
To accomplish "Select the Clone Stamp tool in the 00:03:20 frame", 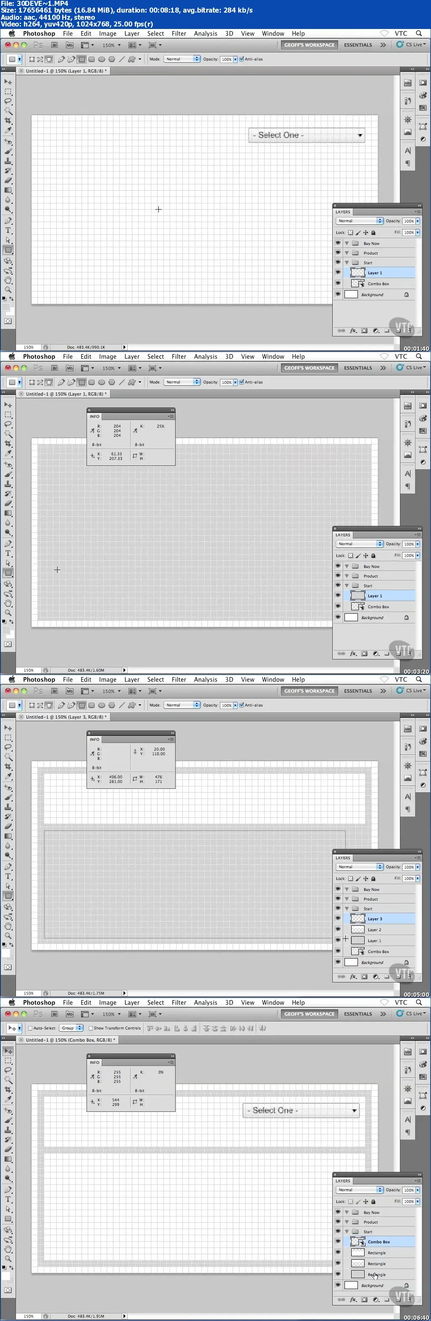I will pyautogui.click(x=8, y=484).
